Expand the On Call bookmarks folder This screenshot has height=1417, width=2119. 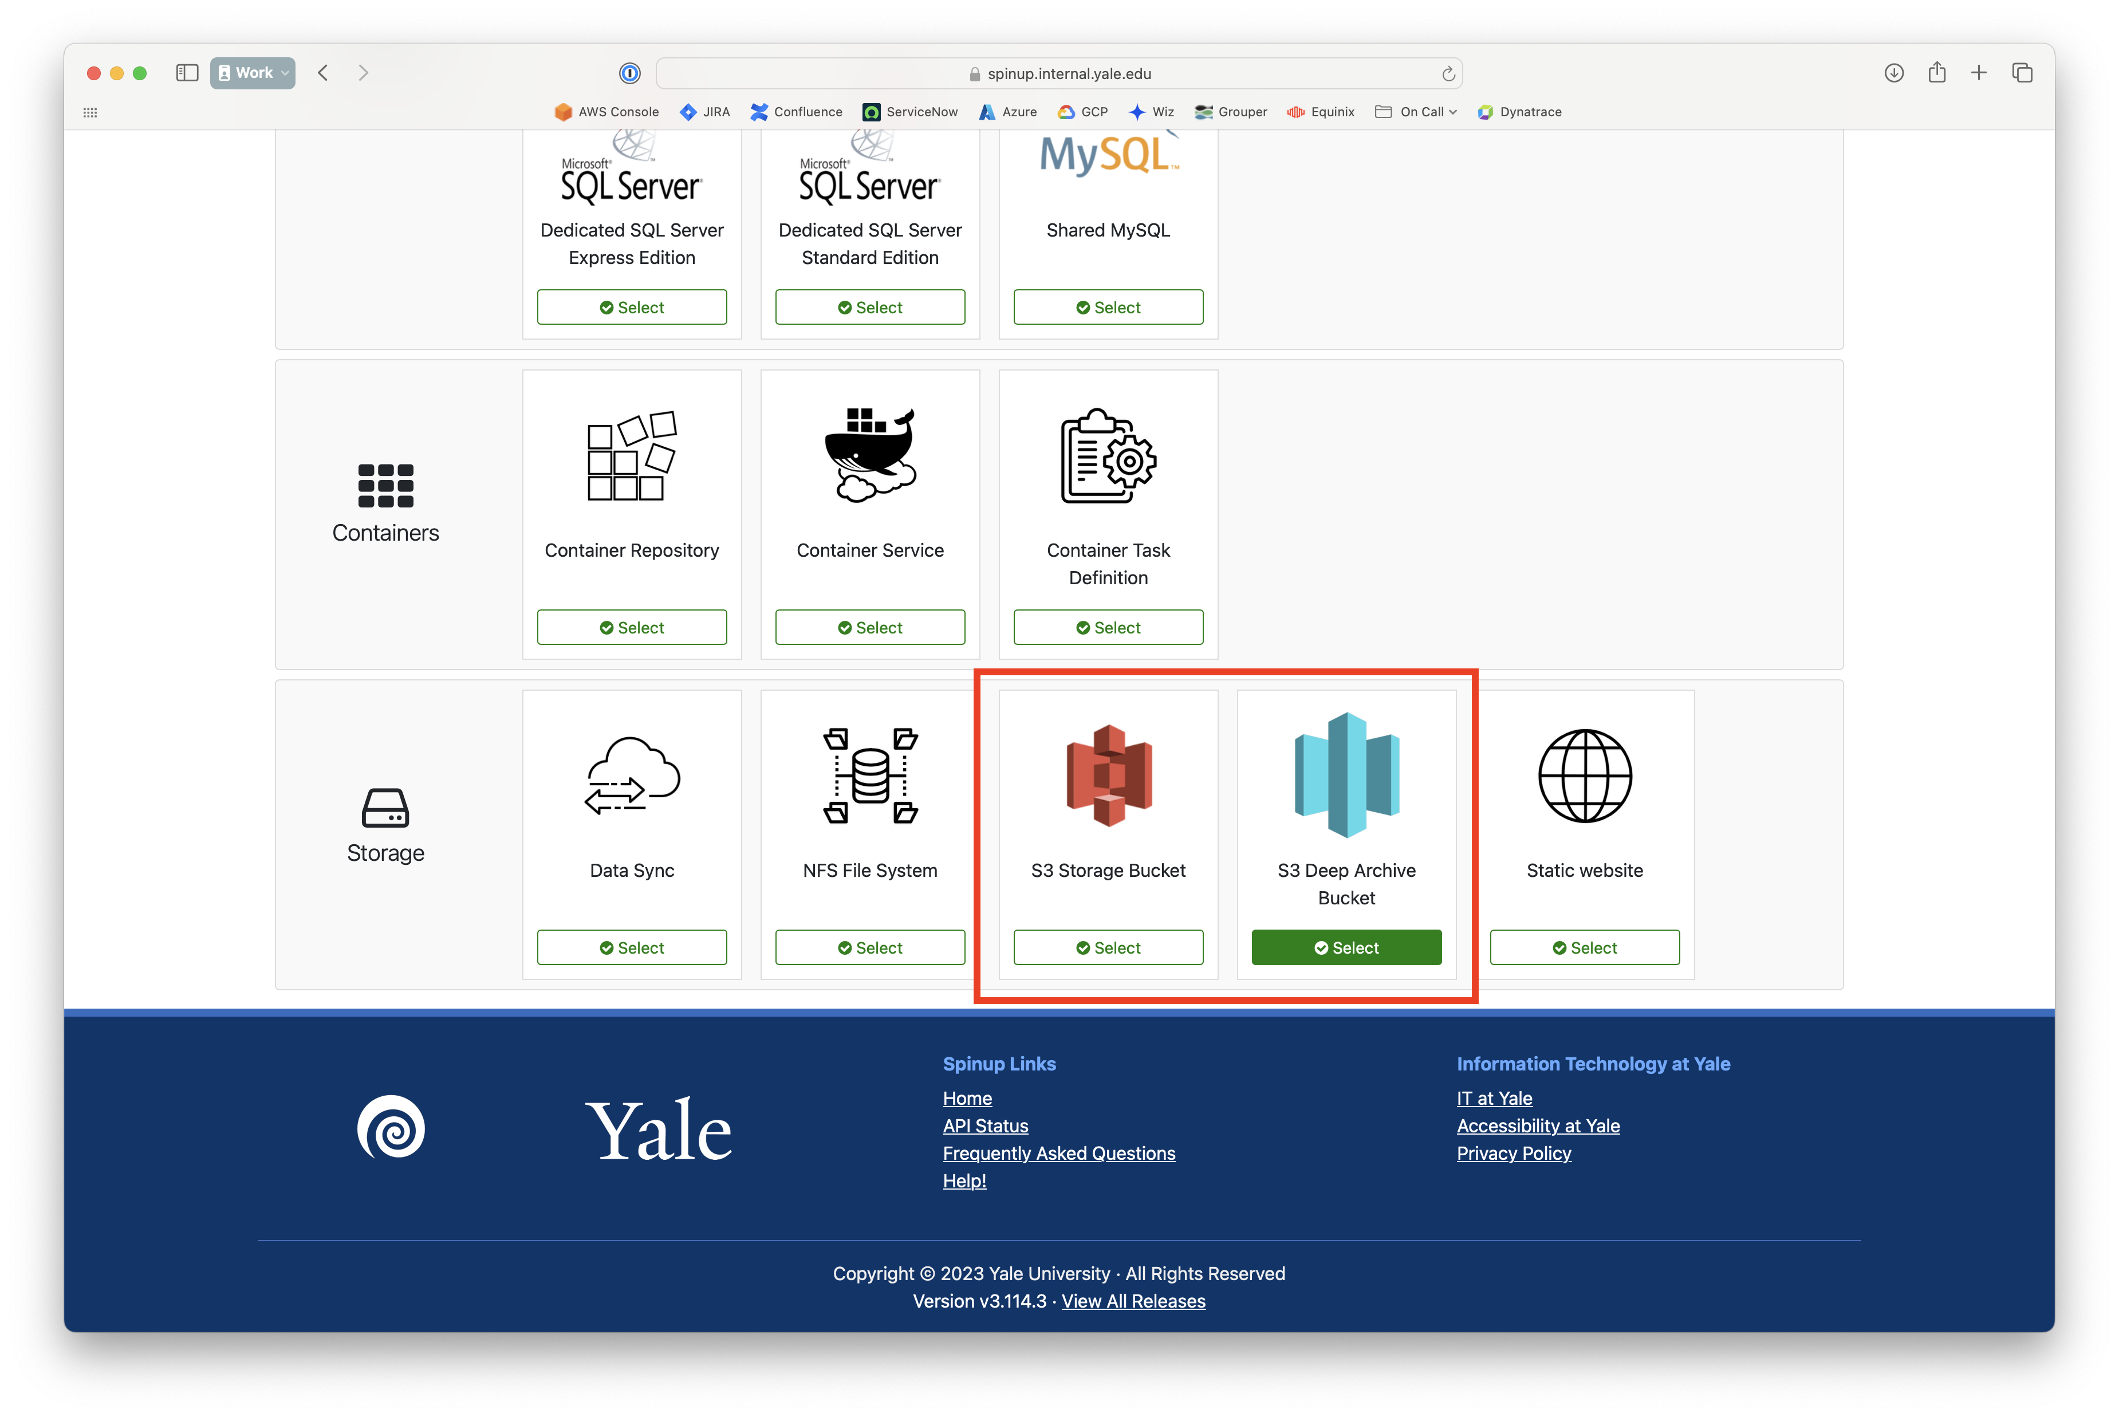coord(1415,112)
